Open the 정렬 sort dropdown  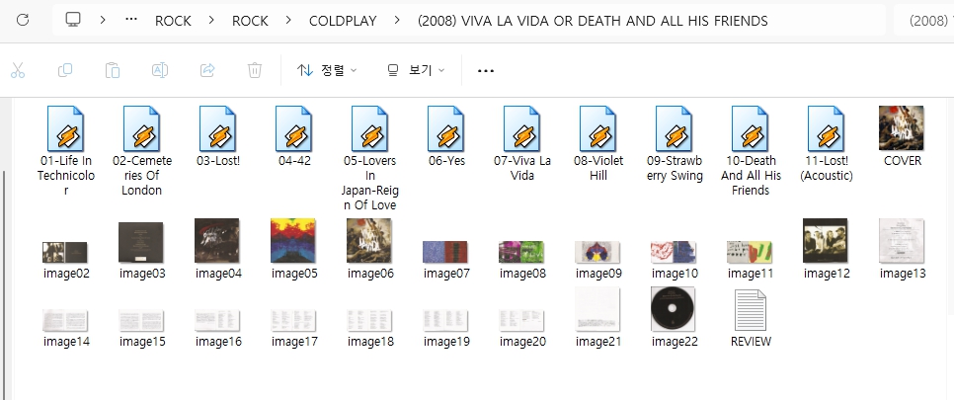click(327, 70)
